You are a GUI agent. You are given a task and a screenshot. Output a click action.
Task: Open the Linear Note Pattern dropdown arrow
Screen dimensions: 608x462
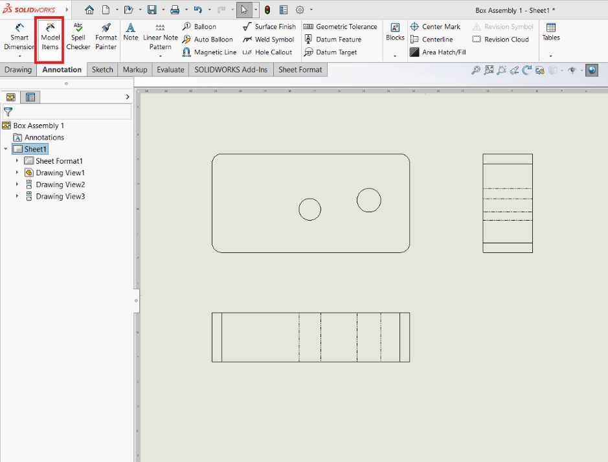(x=160, y=56)
